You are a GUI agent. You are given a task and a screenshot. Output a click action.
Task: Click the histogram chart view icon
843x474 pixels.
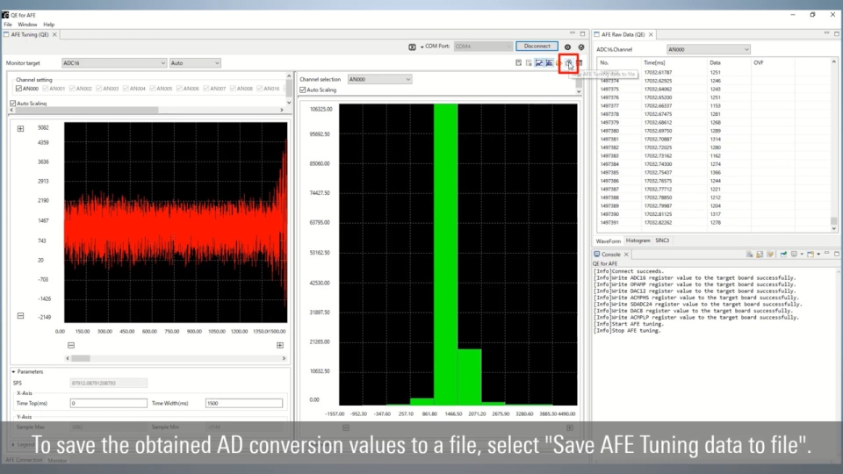coord(549,63)
